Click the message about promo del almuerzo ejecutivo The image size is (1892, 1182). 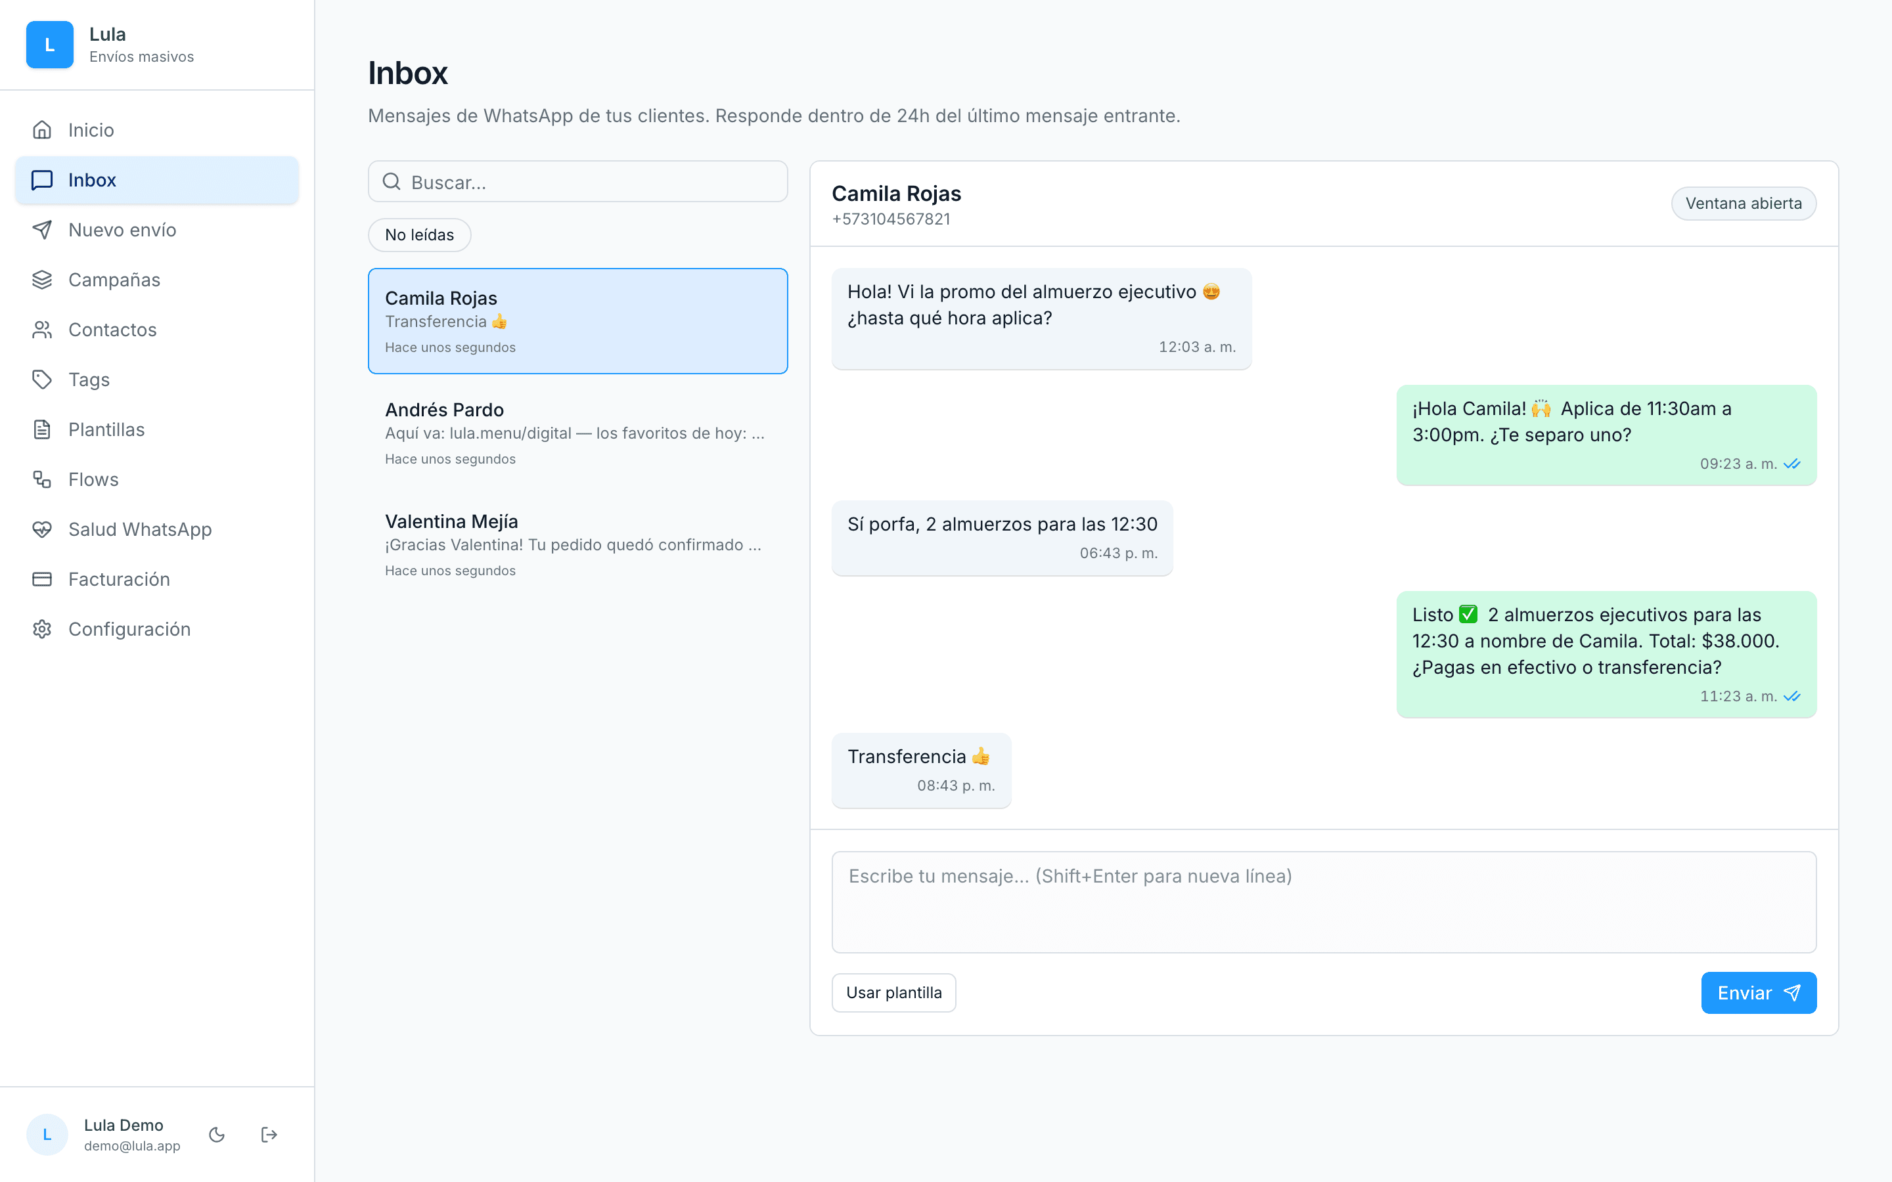point(1041,318)
